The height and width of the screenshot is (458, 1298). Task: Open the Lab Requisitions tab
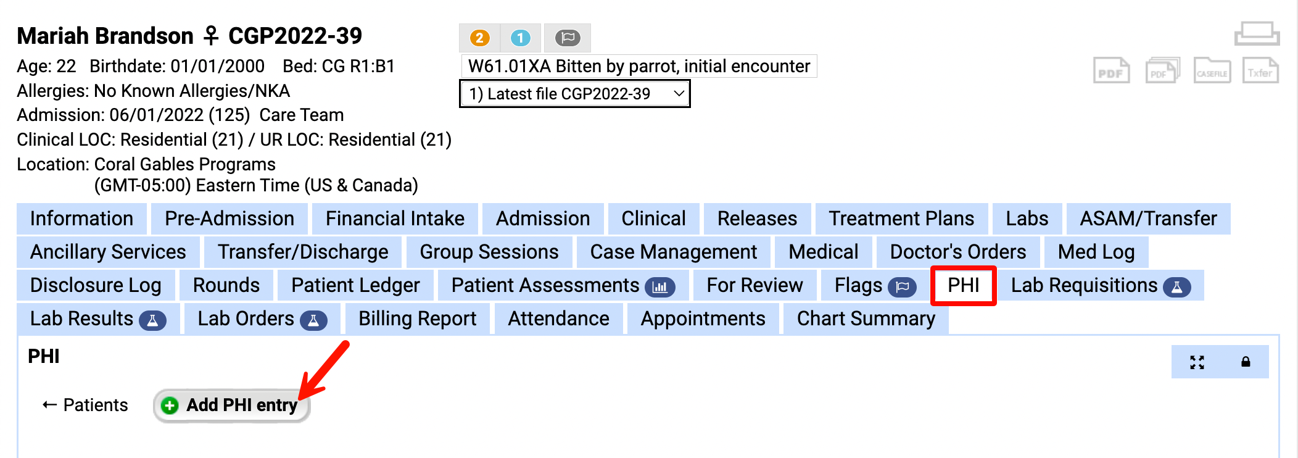click(1100, 285)
